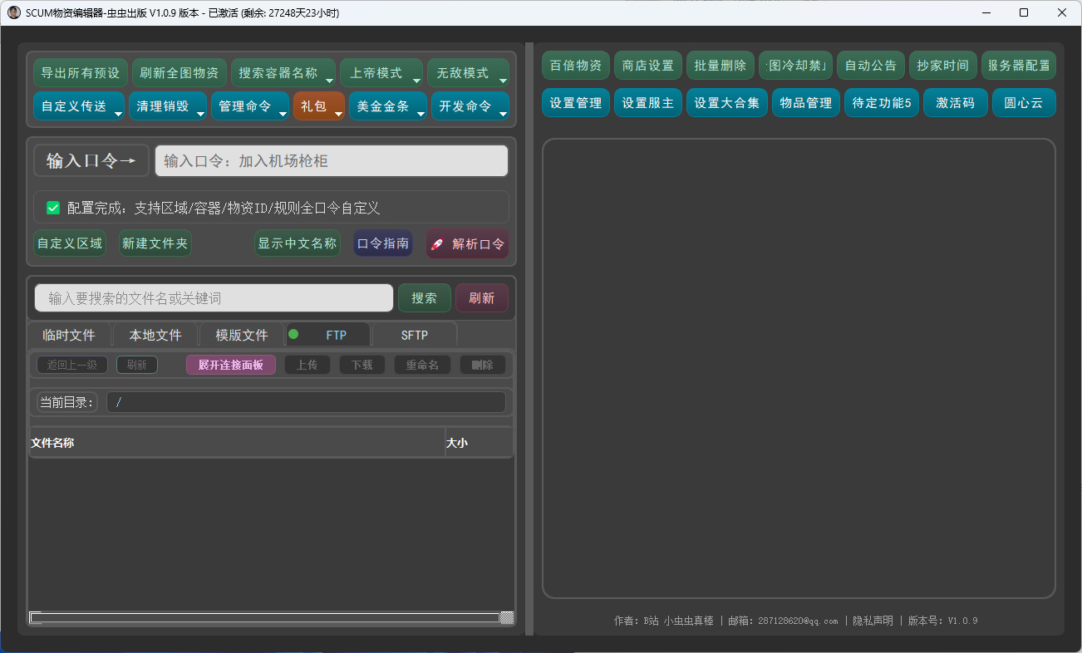Click the 输入口令→ button
The image size is (1082, 653).
click(91, 160)
